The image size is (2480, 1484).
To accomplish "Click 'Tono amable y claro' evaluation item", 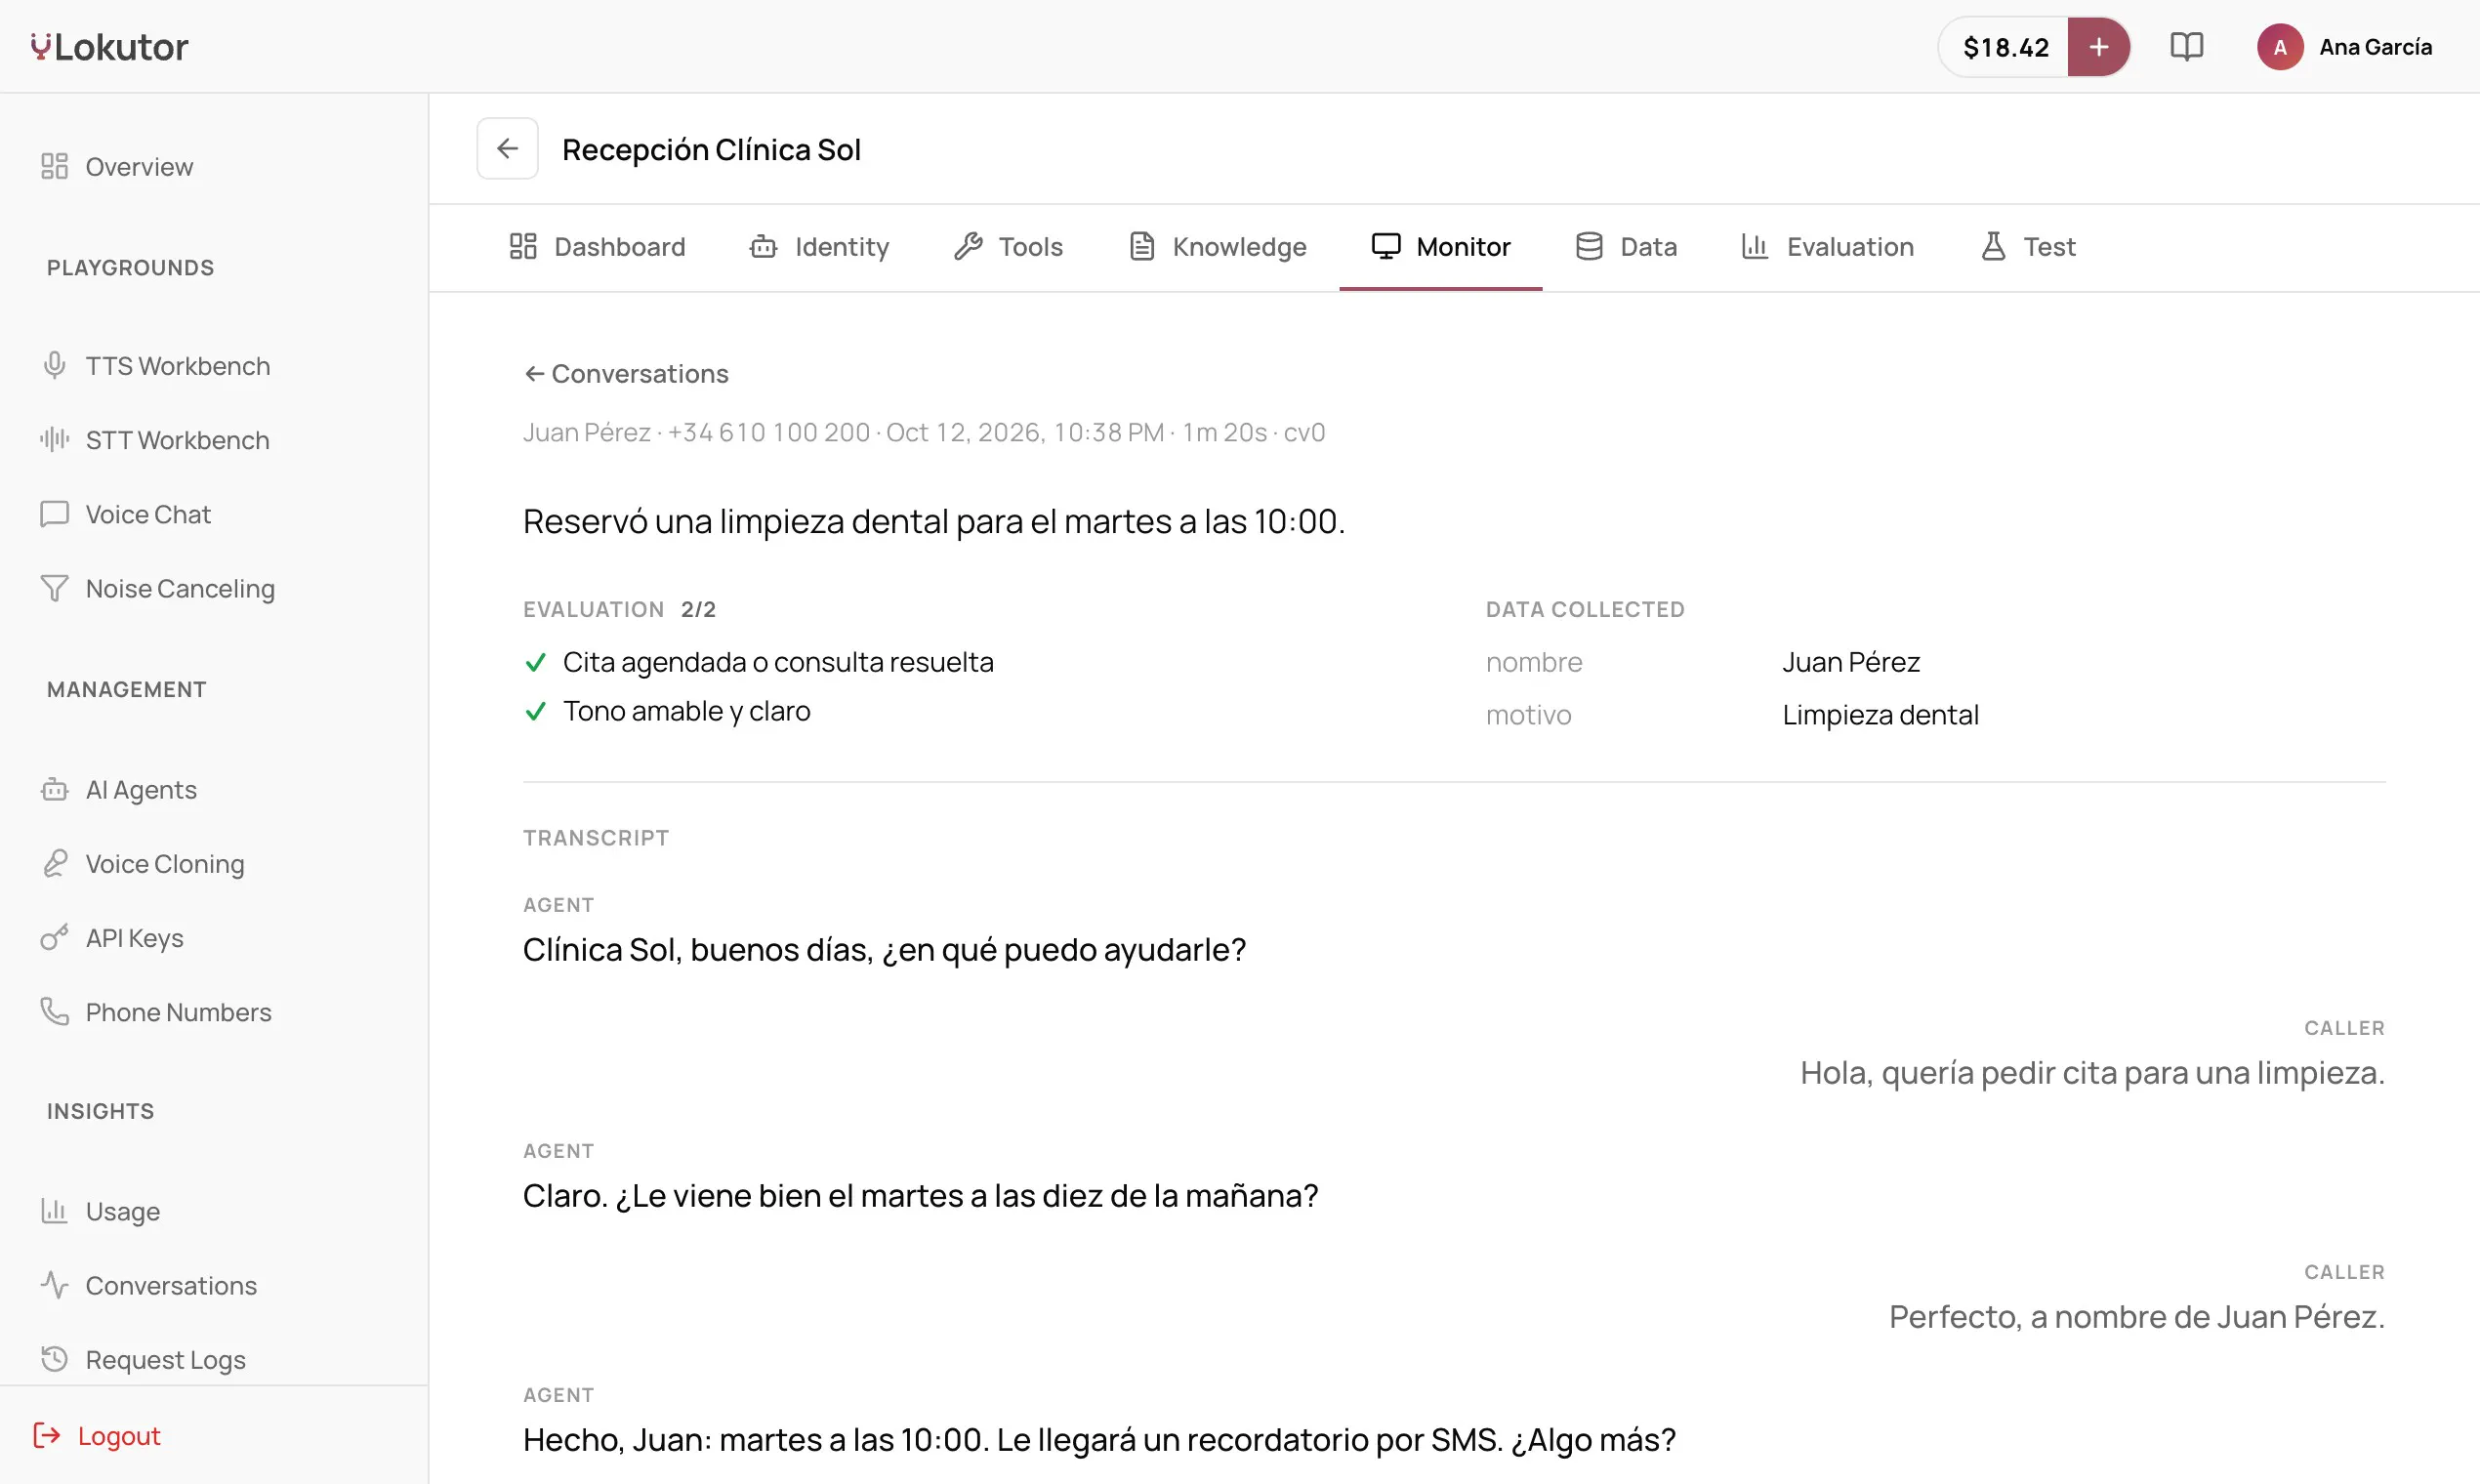I will point(686,711).
